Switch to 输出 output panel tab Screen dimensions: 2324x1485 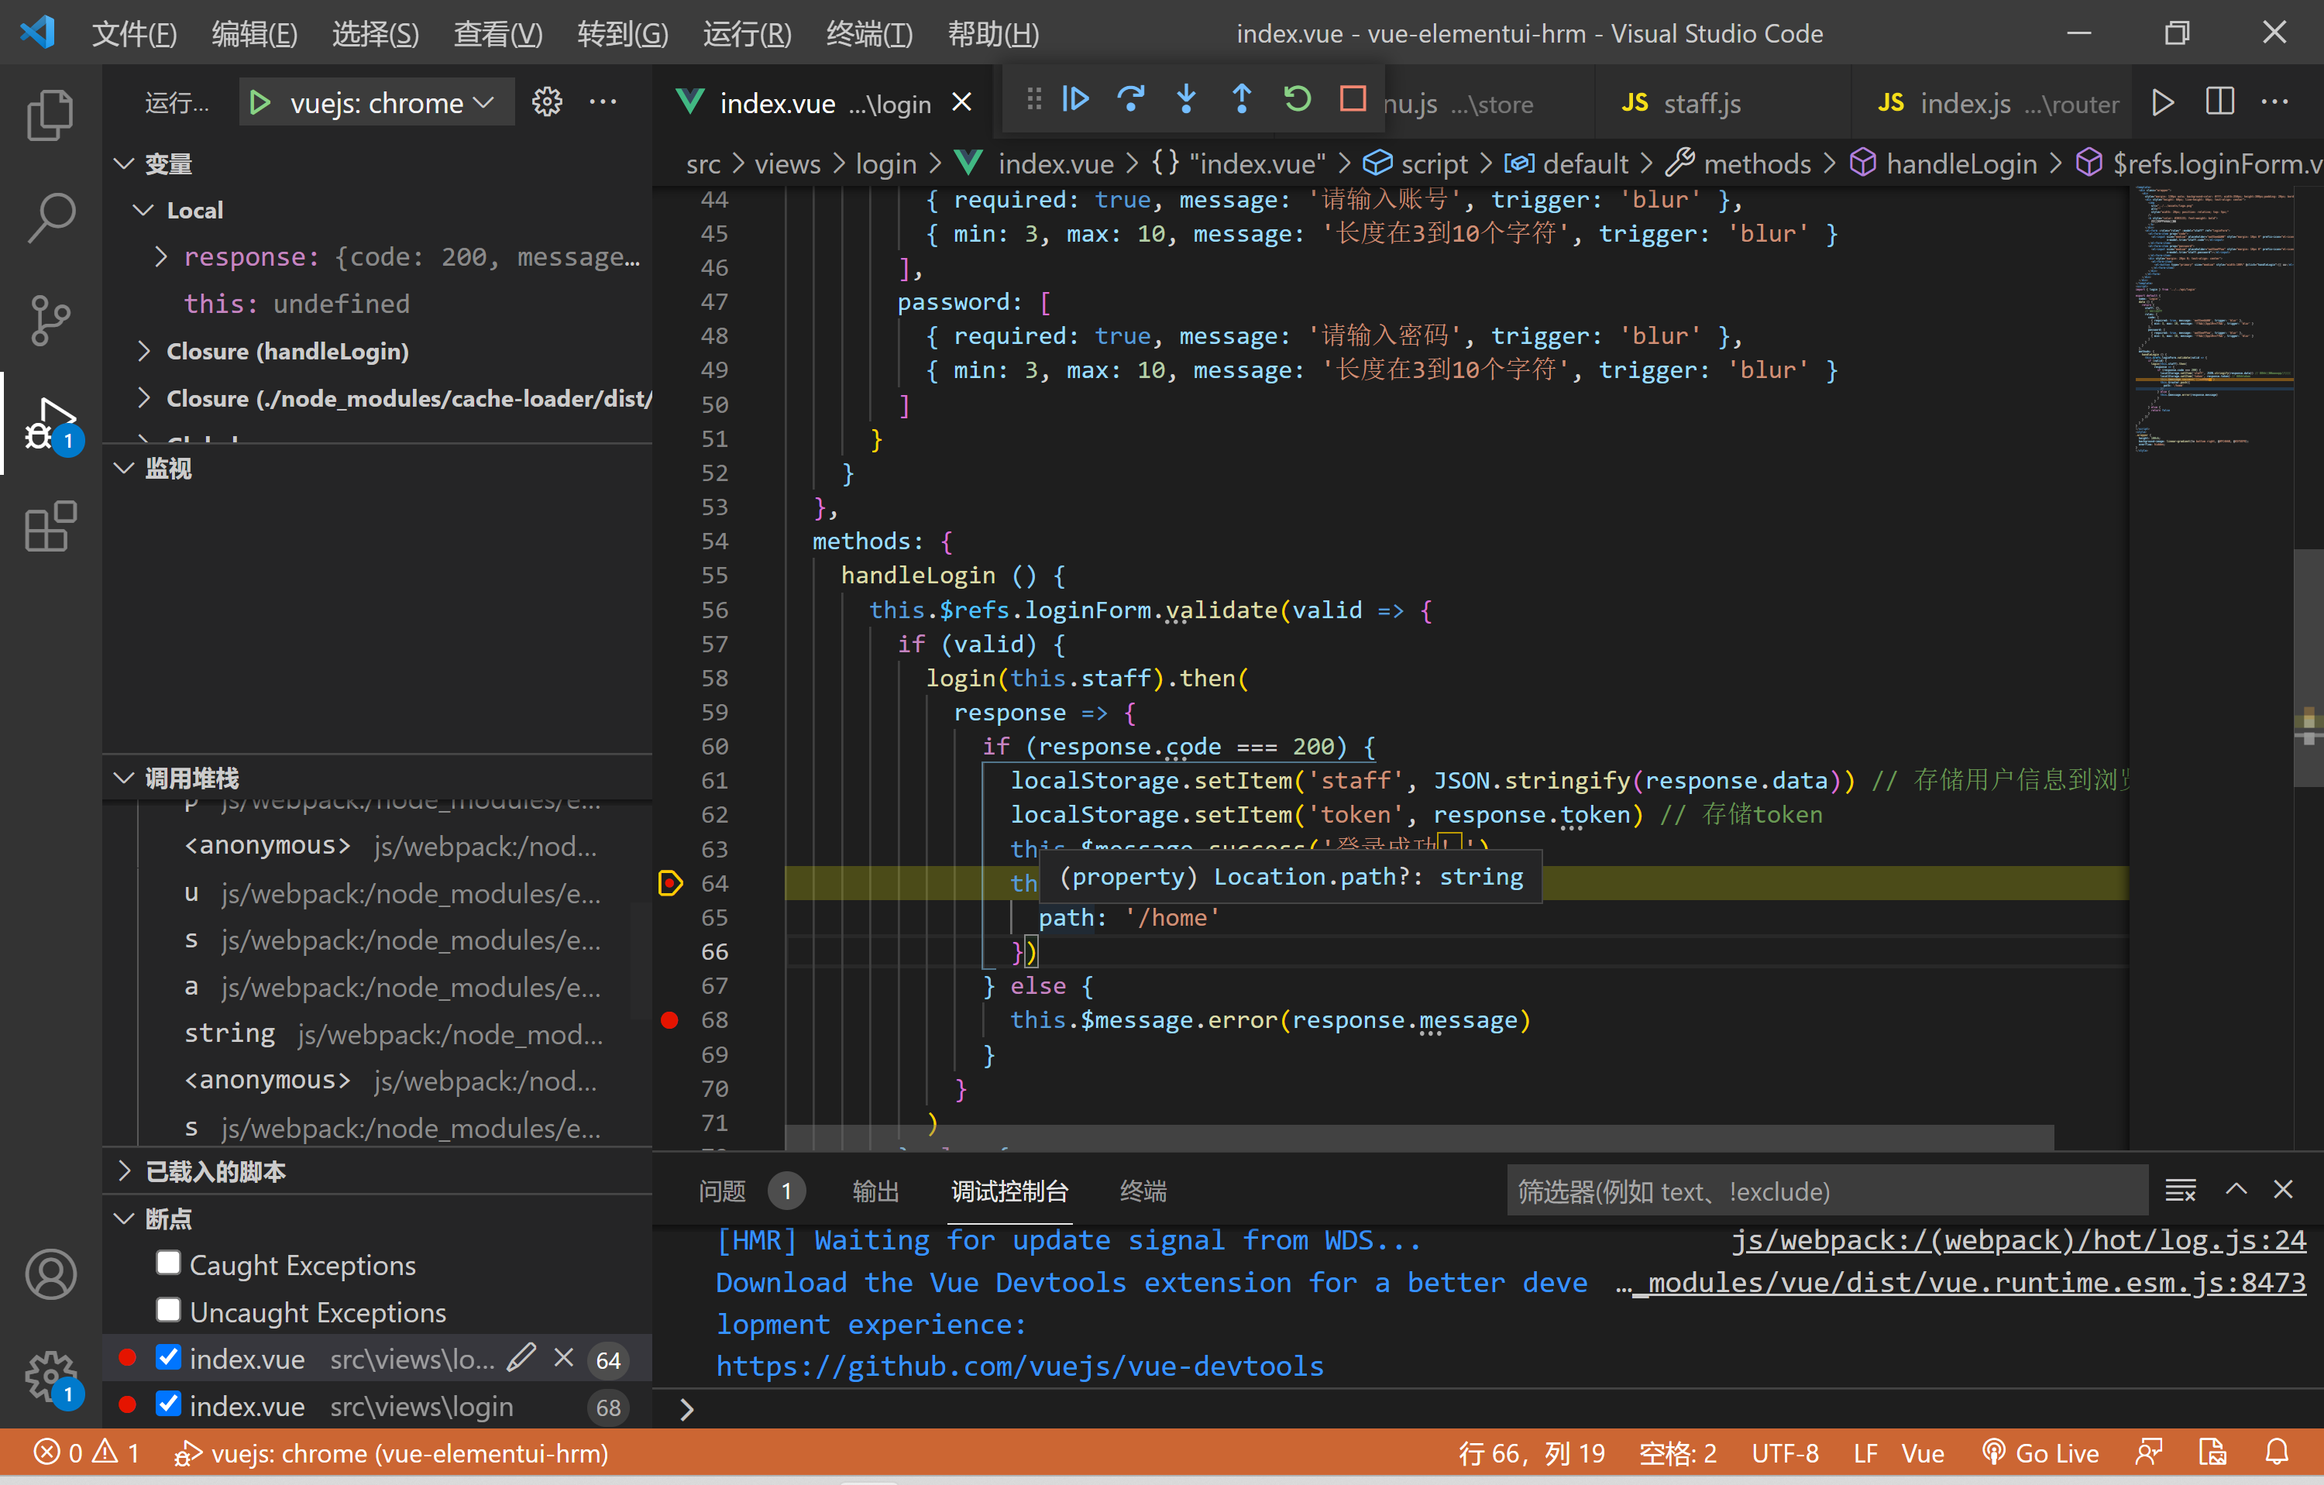876,1191
